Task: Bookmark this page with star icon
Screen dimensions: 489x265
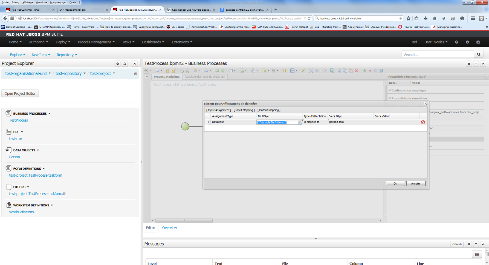Action: [408, 18]
